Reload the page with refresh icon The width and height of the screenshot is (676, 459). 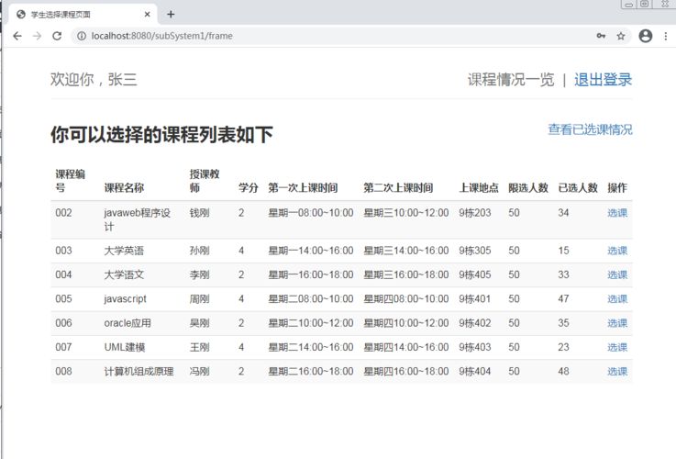(x=57, y=36)
